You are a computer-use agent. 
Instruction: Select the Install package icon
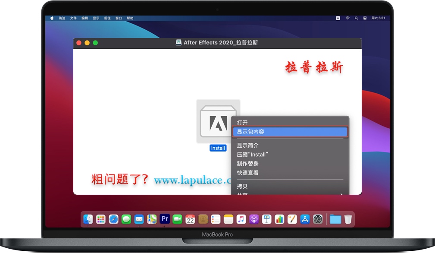(x=218, y=121)
